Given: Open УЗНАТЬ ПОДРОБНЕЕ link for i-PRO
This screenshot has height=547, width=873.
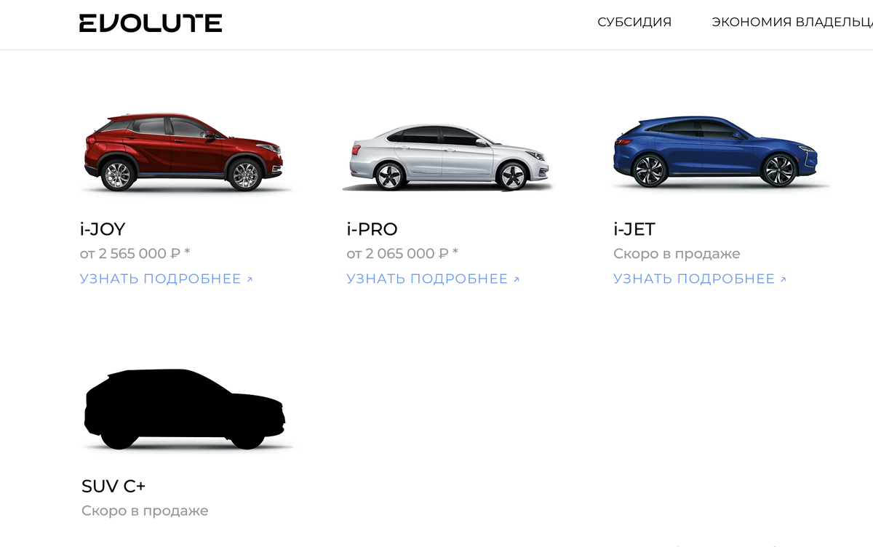Looking at the screenshot, I should (x=434, y=279).
